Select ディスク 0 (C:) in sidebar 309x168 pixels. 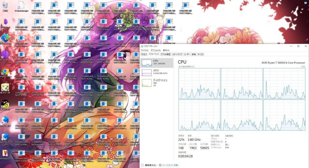(x=157, y=83)
